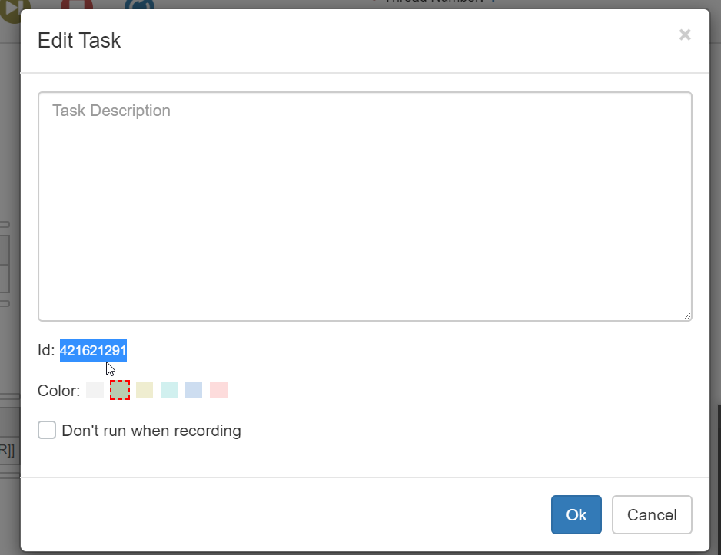Choose the green swatch with dashed red border
The image size is (721, 555).
click(119, 390)
